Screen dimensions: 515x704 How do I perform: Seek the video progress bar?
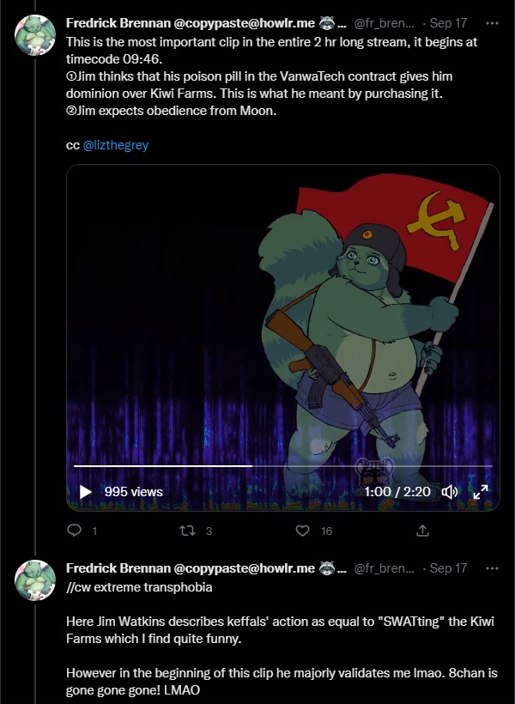tap(283, 466)
